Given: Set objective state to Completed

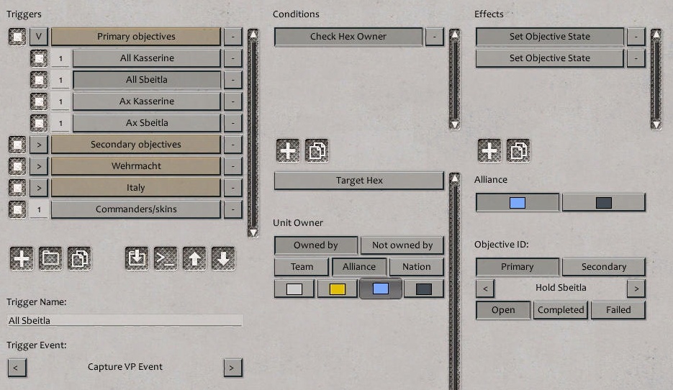Looking at the screenshot, I should 561,310.
